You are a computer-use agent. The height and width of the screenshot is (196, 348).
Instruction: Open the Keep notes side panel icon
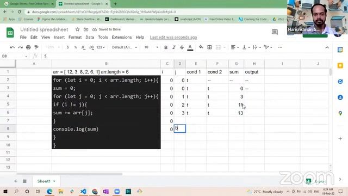[340, 65]
